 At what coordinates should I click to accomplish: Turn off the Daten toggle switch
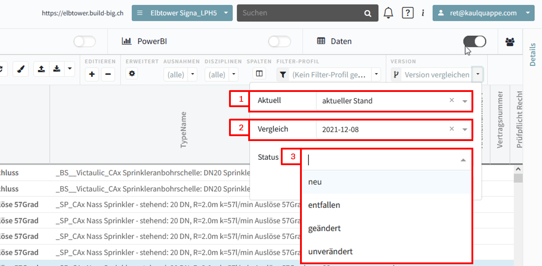475,42
